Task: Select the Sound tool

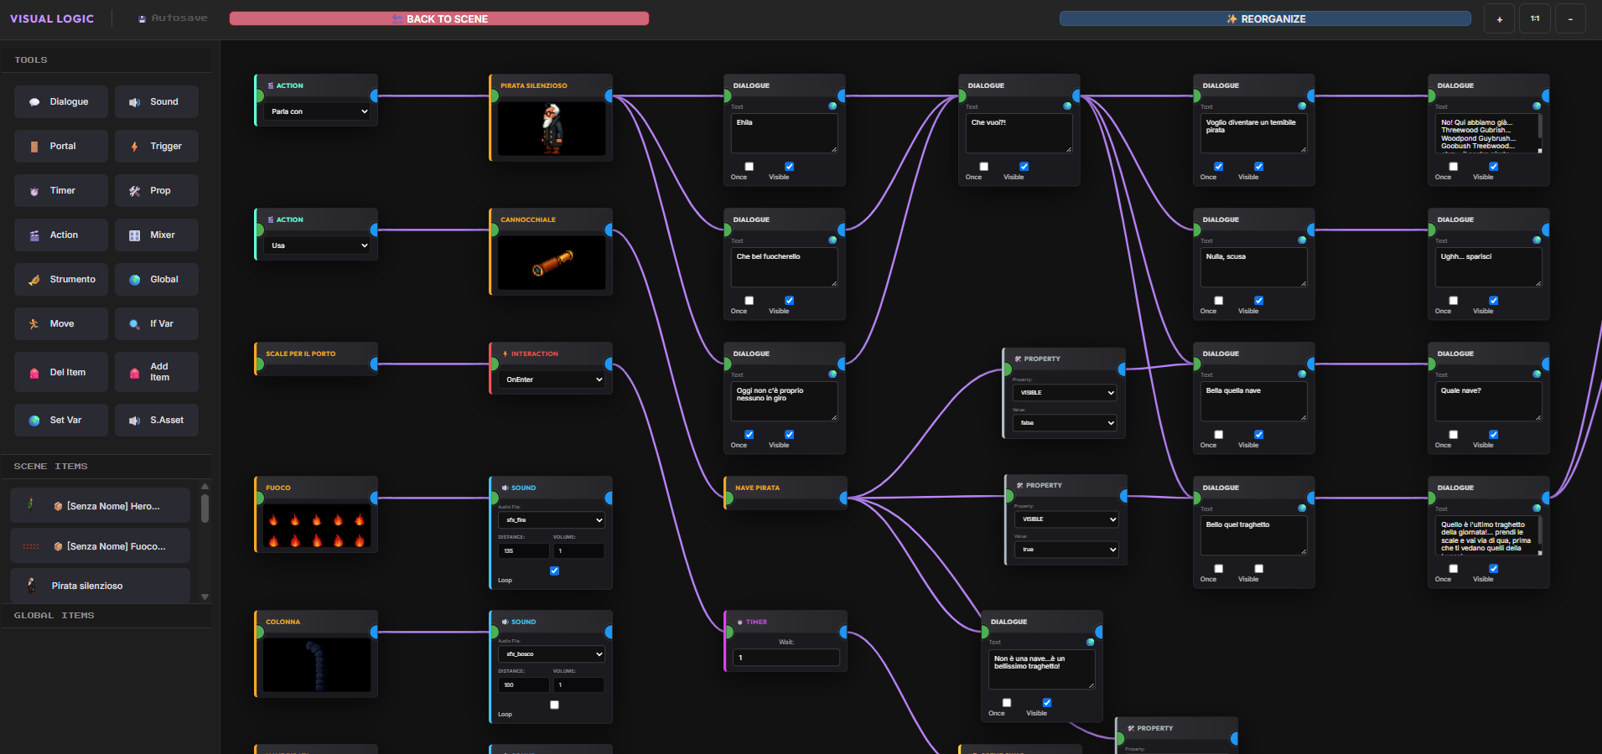Action: pos(157,101)
